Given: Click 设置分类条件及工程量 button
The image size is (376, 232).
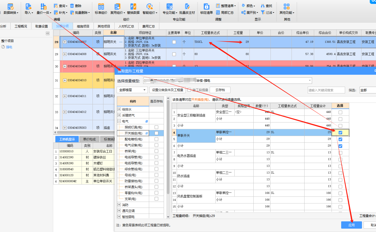Looking at the screenshot, I should [168, 90].
